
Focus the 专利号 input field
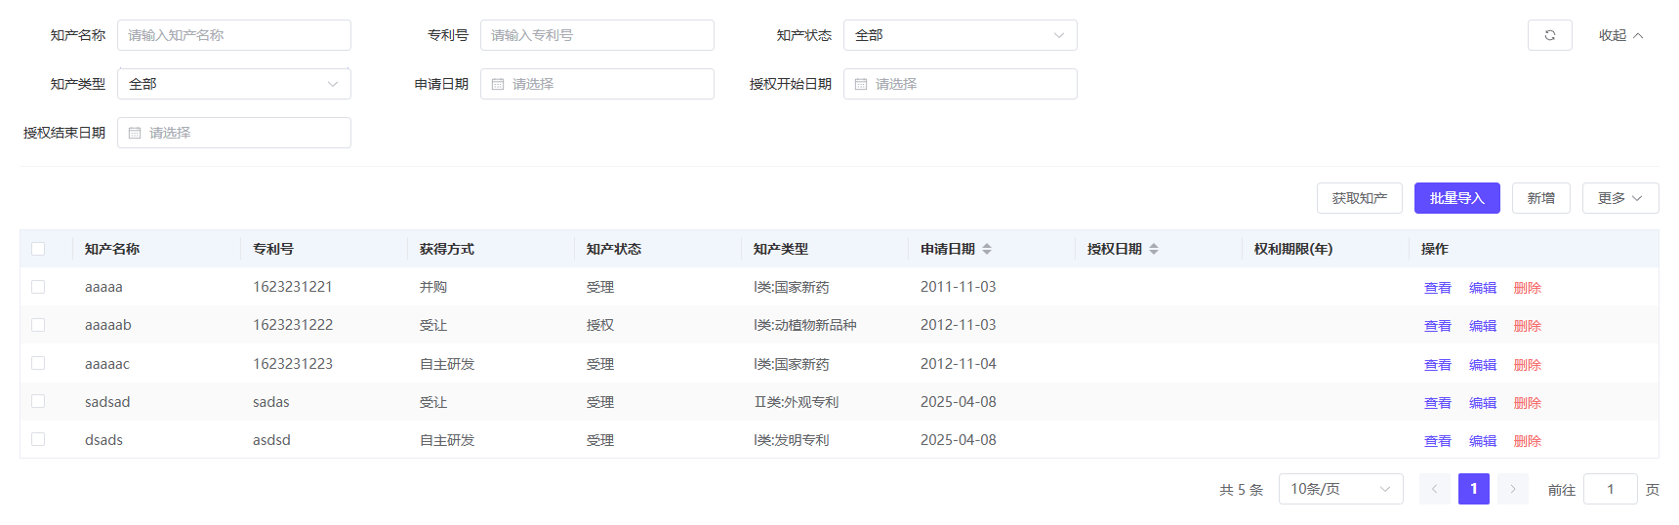597,35
